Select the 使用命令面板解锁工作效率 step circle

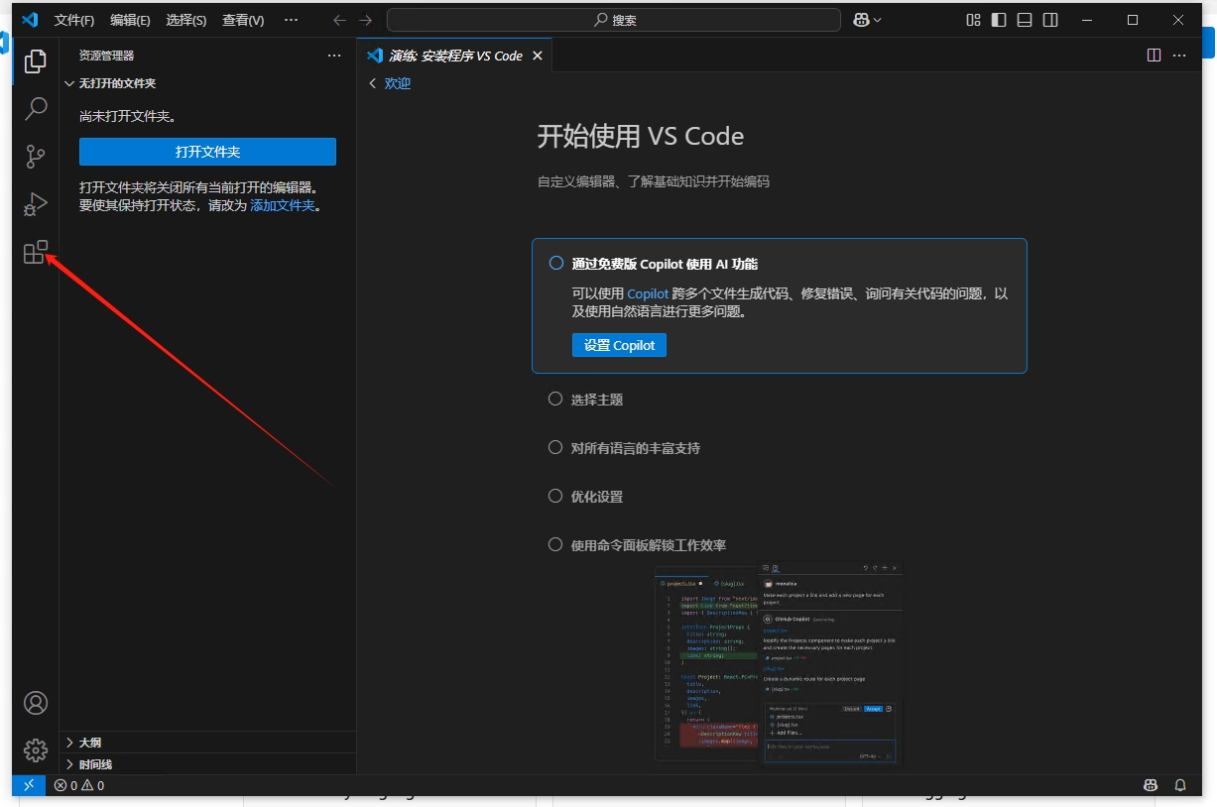[555, 544]
